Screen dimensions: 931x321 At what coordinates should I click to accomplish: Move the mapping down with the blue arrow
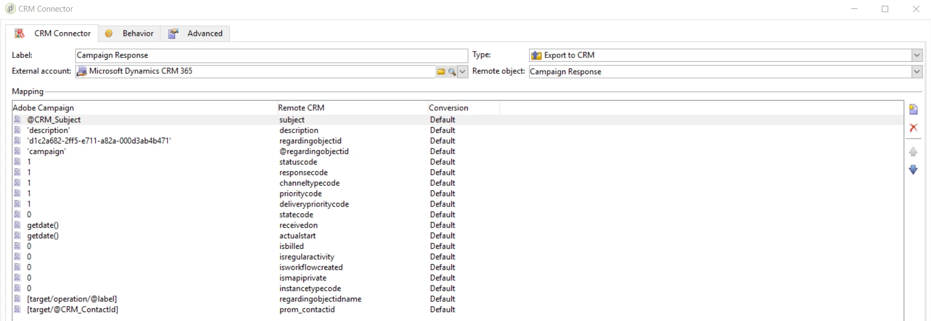913,170
